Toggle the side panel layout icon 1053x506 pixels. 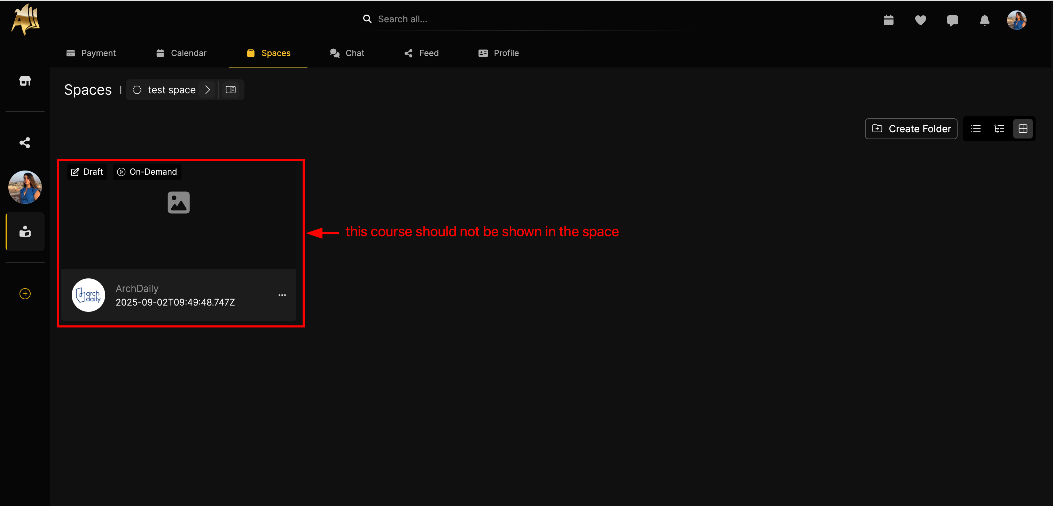point(231,89)
